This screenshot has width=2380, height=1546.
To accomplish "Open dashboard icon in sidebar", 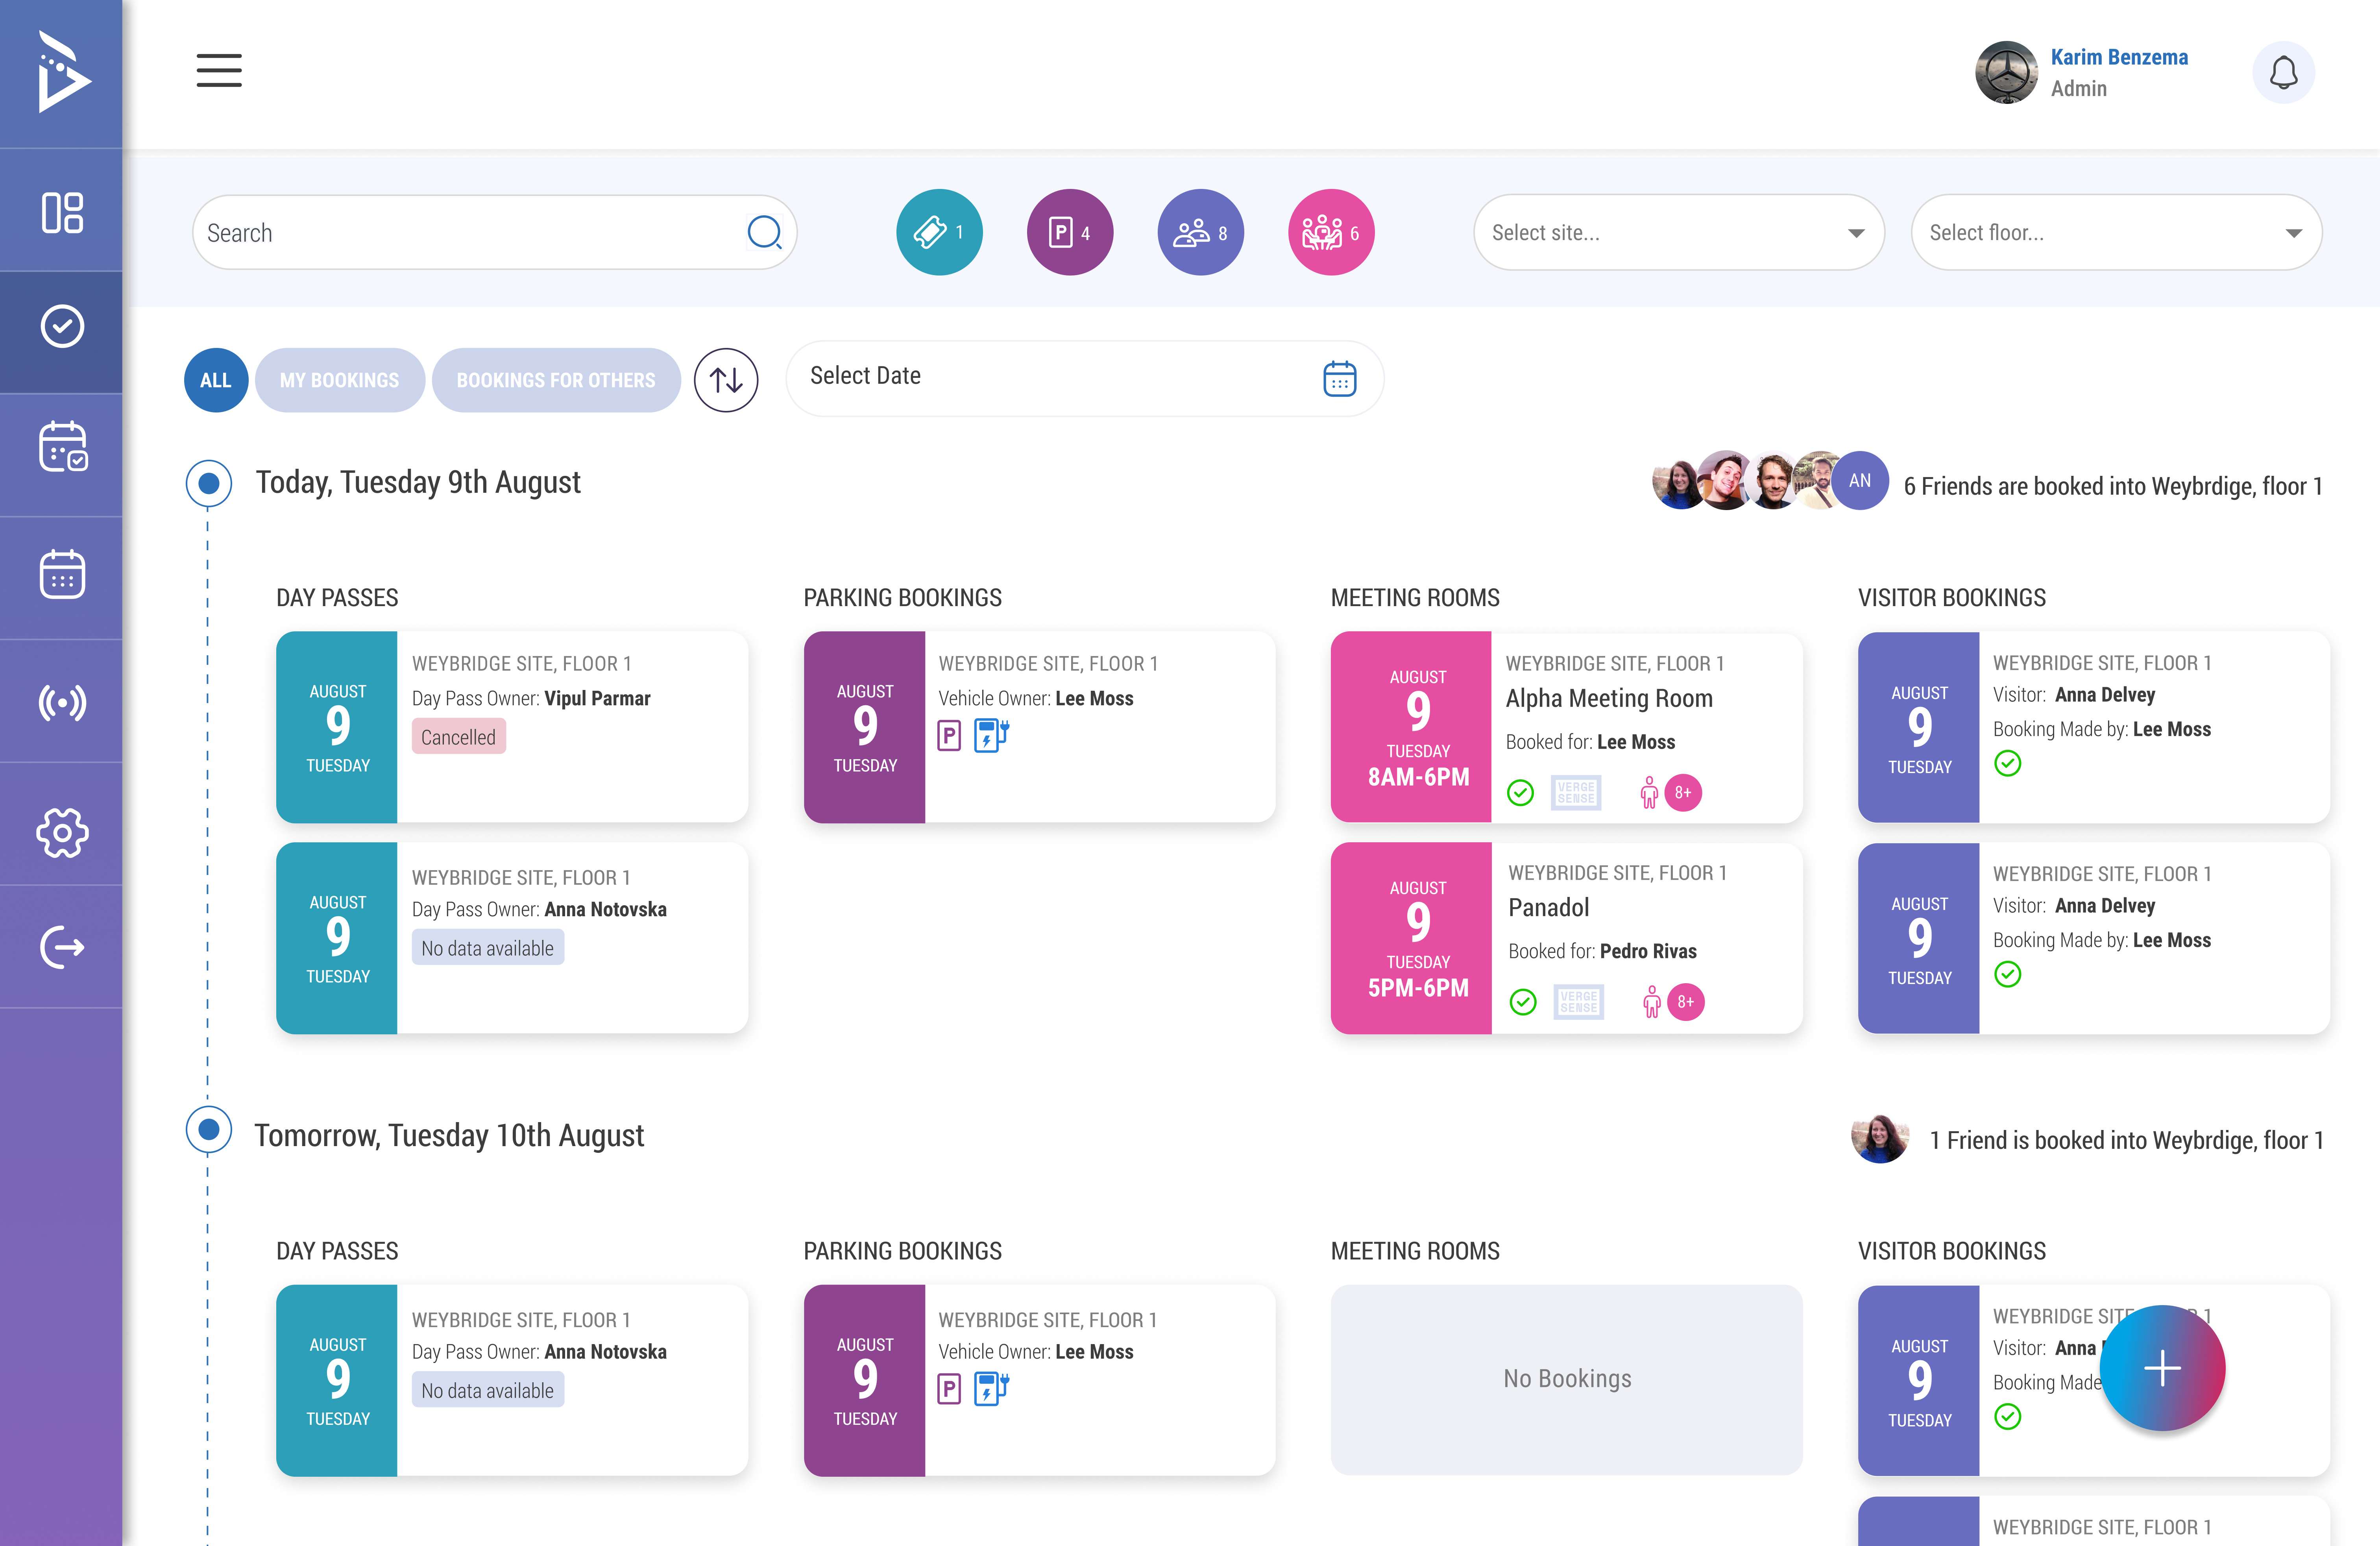I will click(x=62, y=212).
